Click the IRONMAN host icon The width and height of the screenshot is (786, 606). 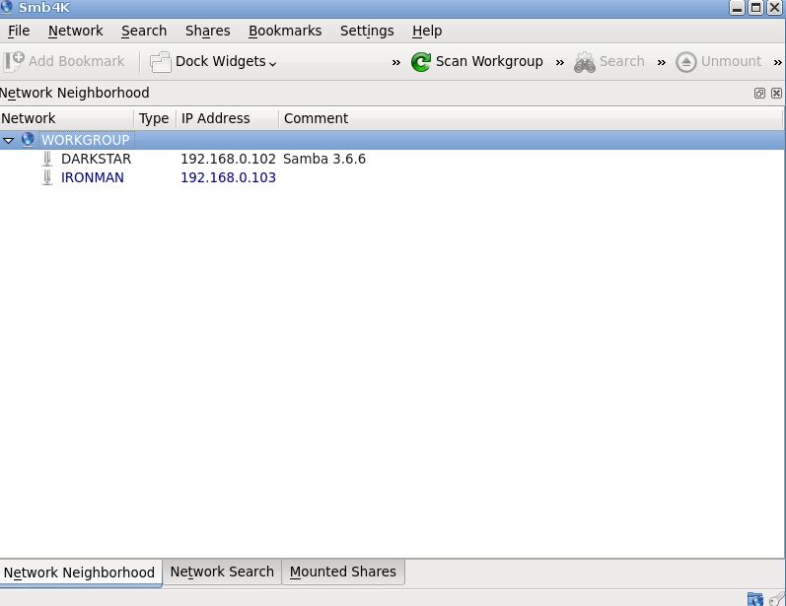pyautogui.click(x=47, y=177)
